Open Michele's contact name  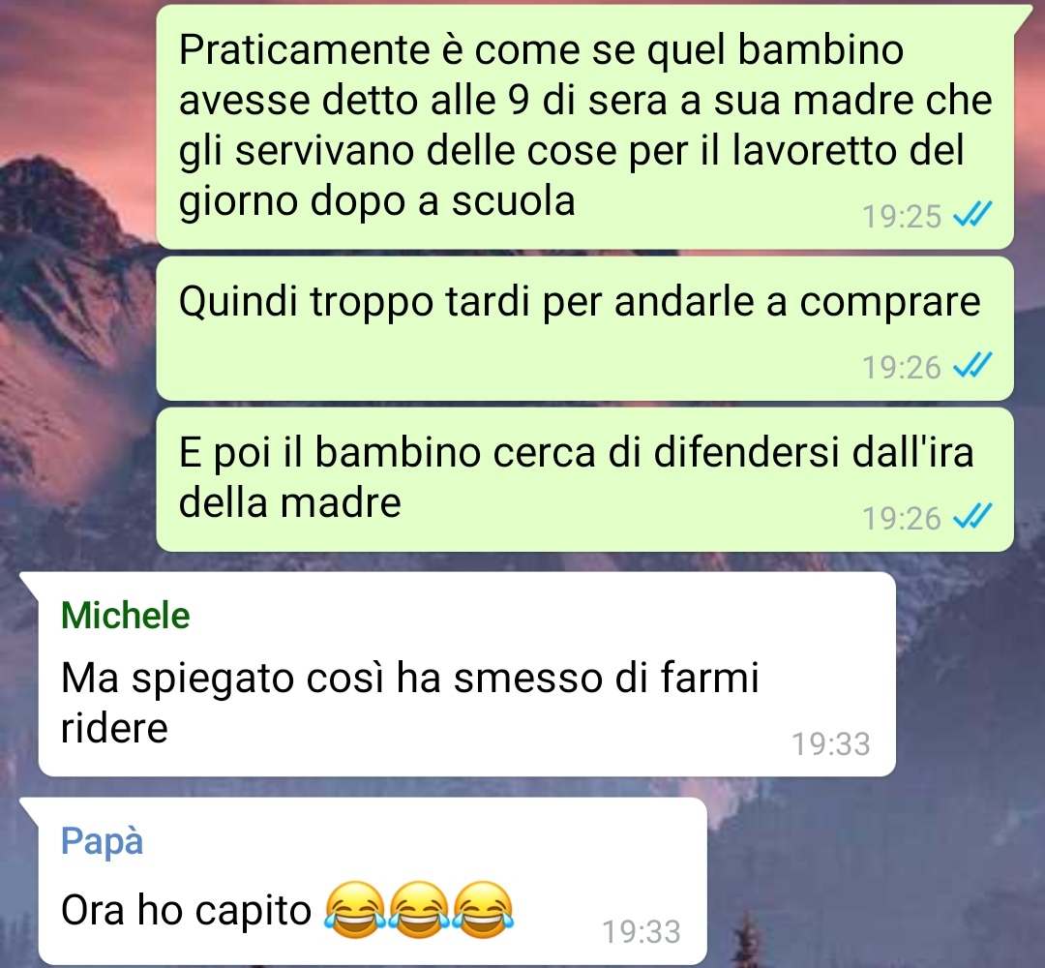click(125, 615)
